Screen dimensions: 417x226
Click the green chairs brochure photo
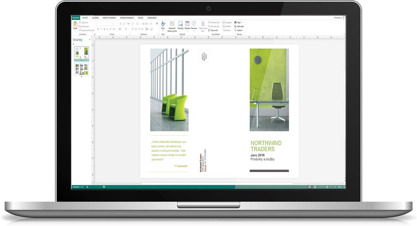point(170,90)
